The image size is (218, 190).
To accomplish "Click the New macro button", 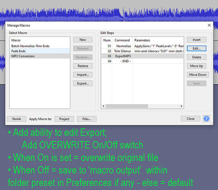I will [x=83, y=40].
